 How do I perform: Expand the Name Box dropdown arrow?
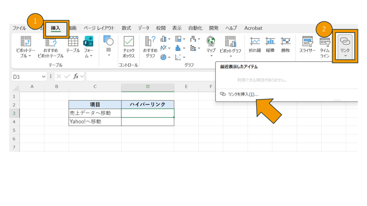click(44, 77)
